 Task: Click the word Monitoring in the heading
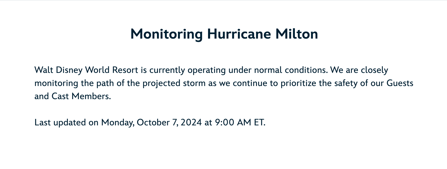pyautogui.click(x=167, y=34)
